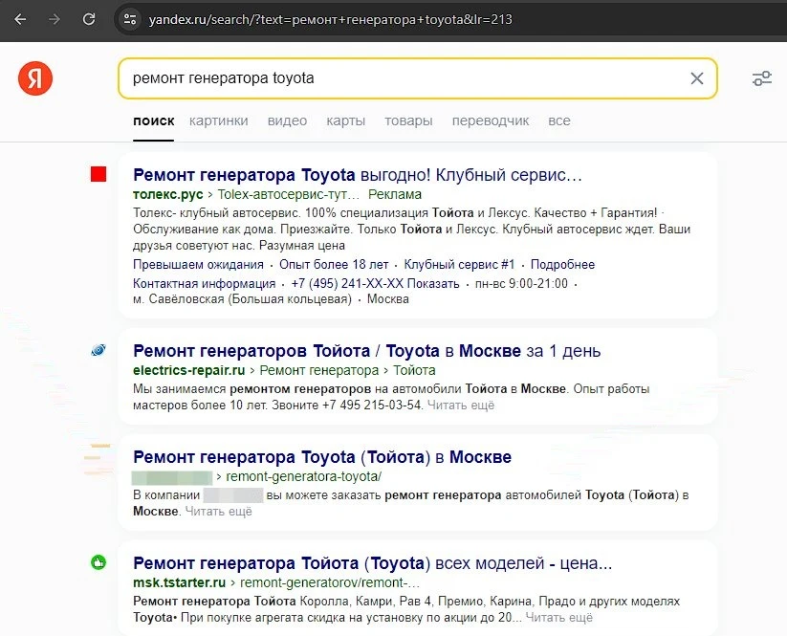787x636 pixels.
Task: Click Tolex-автосервис-тут breadcrumb link
Action: point(289,194)
